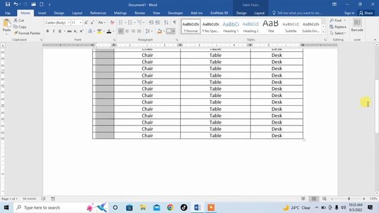This screenshot has height=213, width=379.
Task: Toggle superscript formatting
Action: tap(82, 31)
